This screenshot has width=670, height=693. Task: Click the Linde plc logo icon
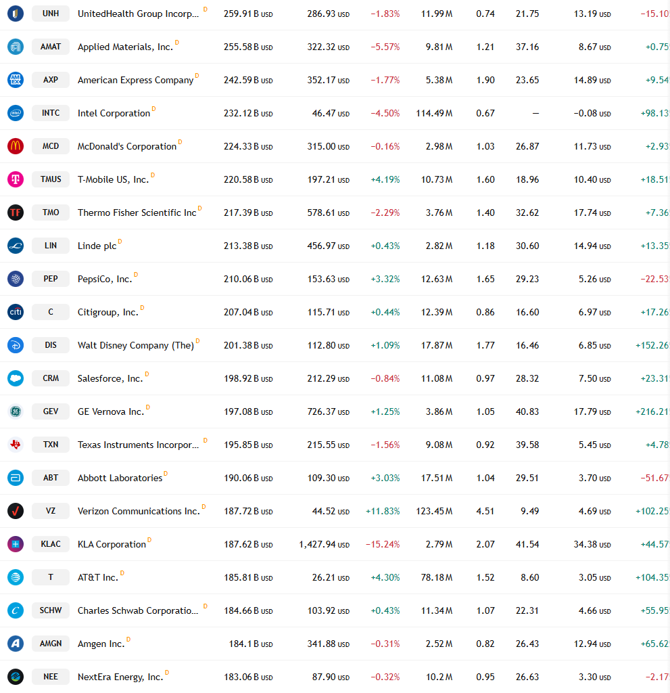click(16, 246)
